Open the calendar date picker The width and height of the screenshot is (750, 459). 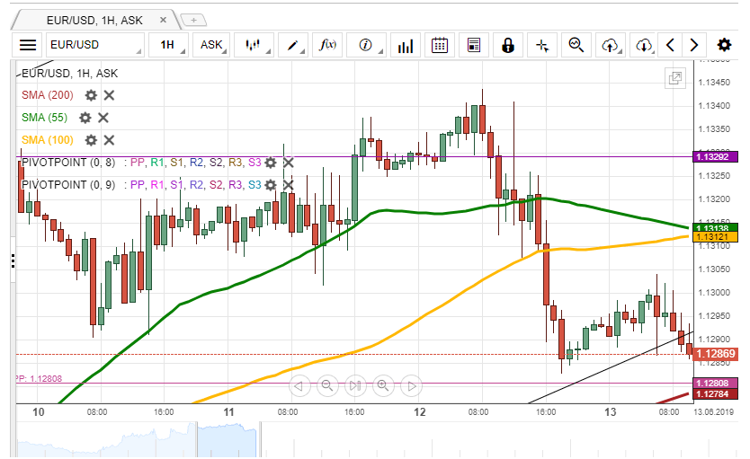[x=440, y=45]
